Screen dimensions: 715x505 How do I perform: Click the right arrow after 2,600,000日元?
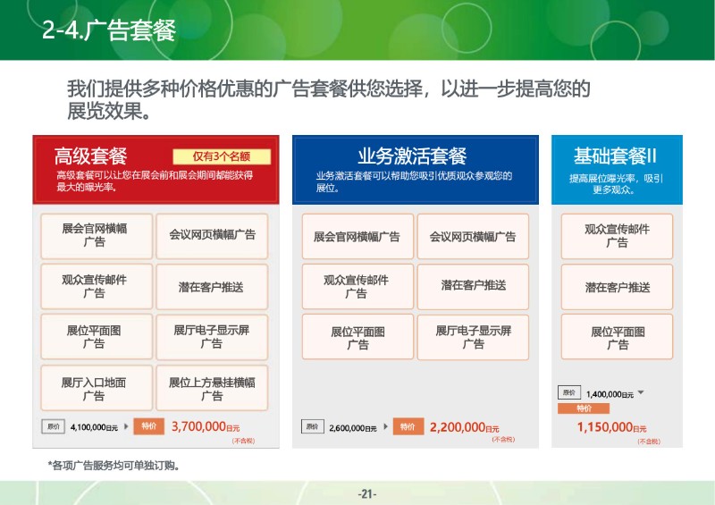[x=385, y=427]
